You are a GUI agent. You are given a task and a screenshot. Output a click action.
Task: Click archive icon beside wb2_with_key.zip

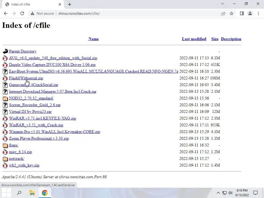click(5, 165)
